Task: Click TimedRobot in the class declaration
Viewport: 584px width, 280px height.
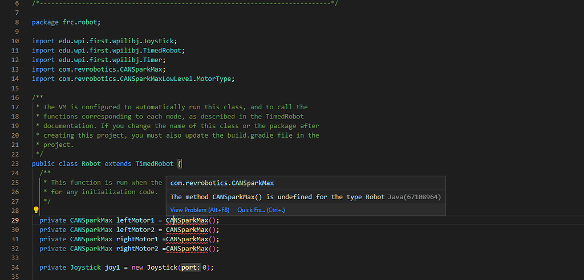Action: tap(154, 164)
